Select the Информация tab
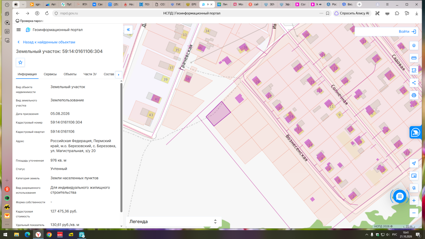The width and height of the screenshot is (425, 239). (27, 74)
